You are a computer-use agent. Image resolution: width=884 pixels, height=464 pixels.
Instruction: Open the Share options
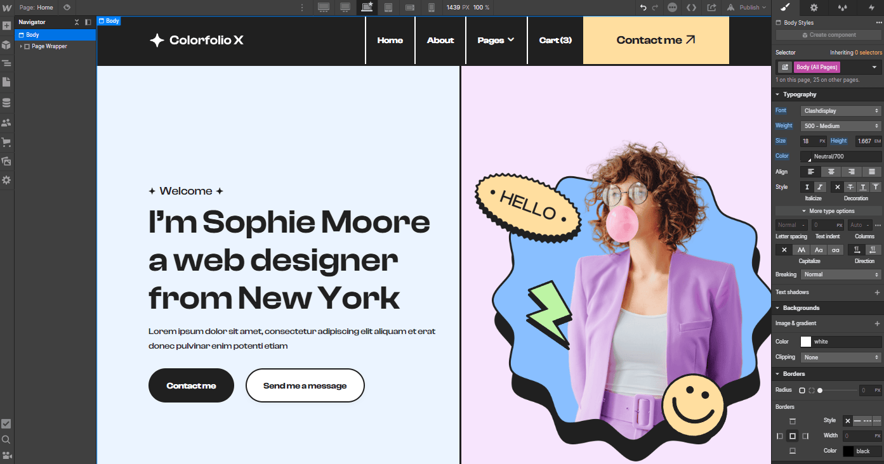click(x=711, y=8)
